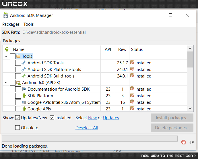Click the progress bar area
Viewport: 198px width, 159px height.
coord(90,139)
